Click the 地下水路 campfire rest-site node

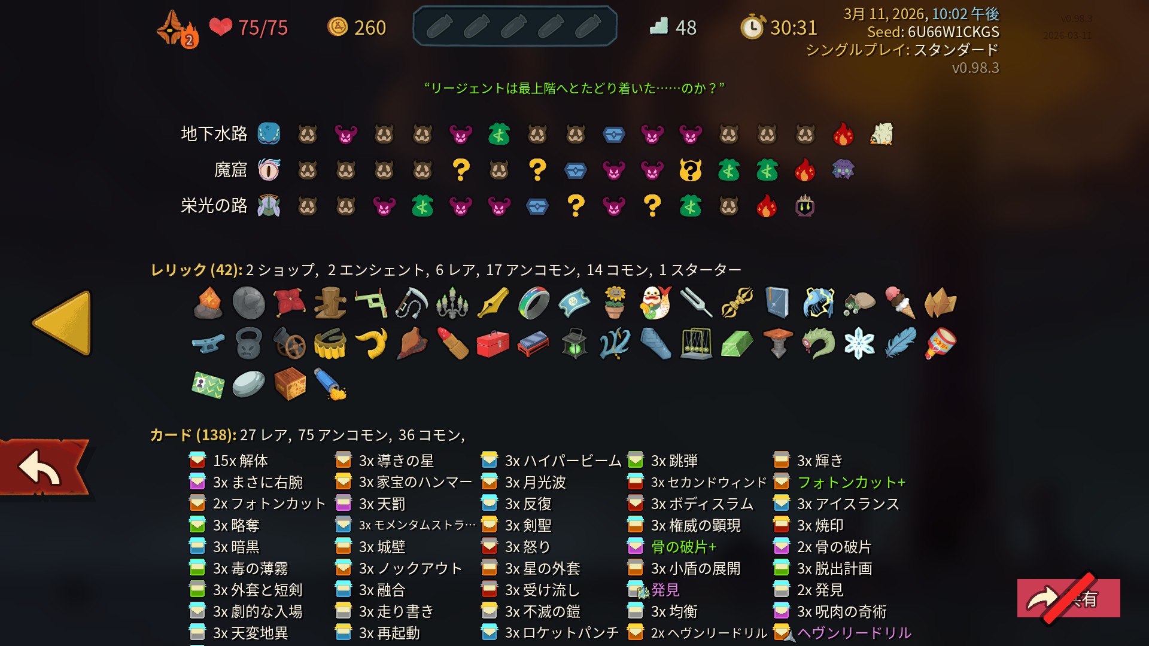pyautogui.click(x=843, y=134)
